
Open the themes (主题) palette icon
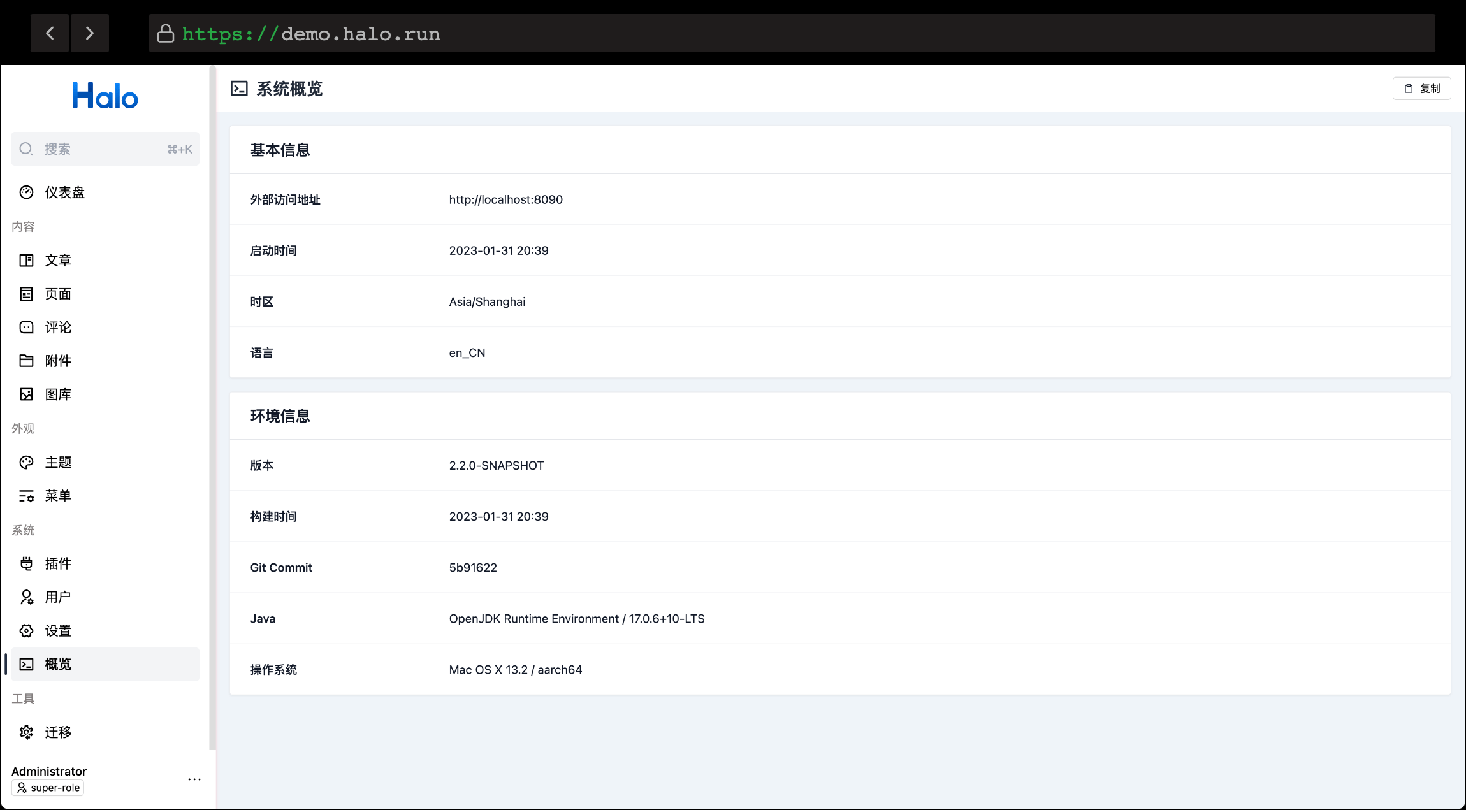26,462
